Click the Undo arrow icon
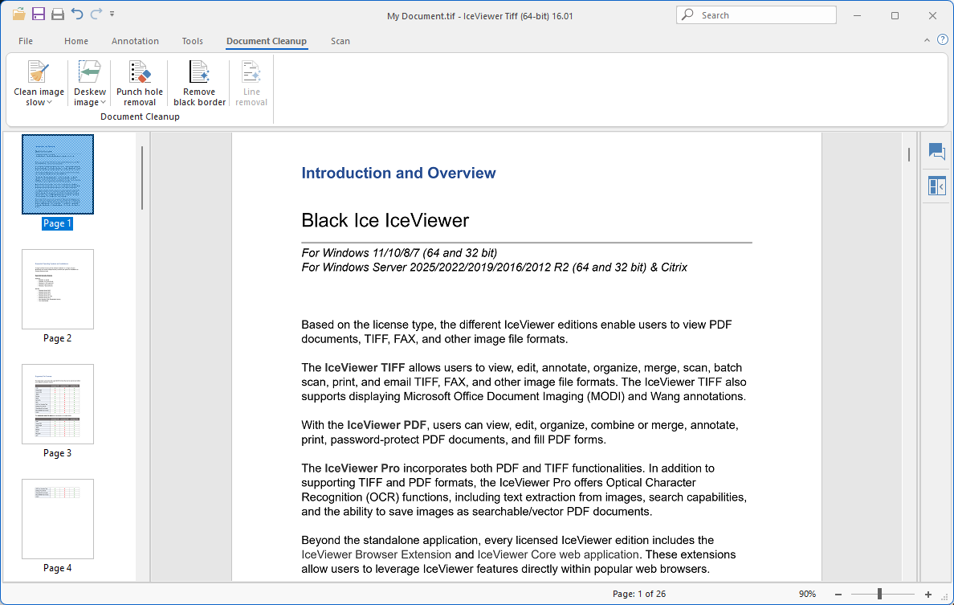Viewport: 954px width, 605px height. (77, 14)
